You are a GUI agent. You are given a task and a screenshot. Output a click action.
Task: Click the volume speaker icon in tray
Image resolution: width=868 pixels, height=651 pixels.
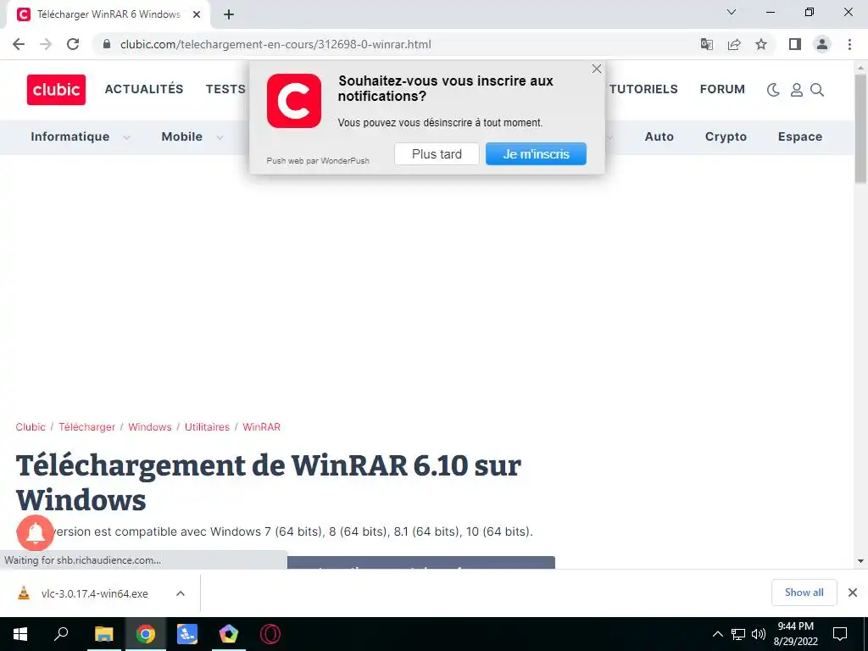tap(759, 634)
